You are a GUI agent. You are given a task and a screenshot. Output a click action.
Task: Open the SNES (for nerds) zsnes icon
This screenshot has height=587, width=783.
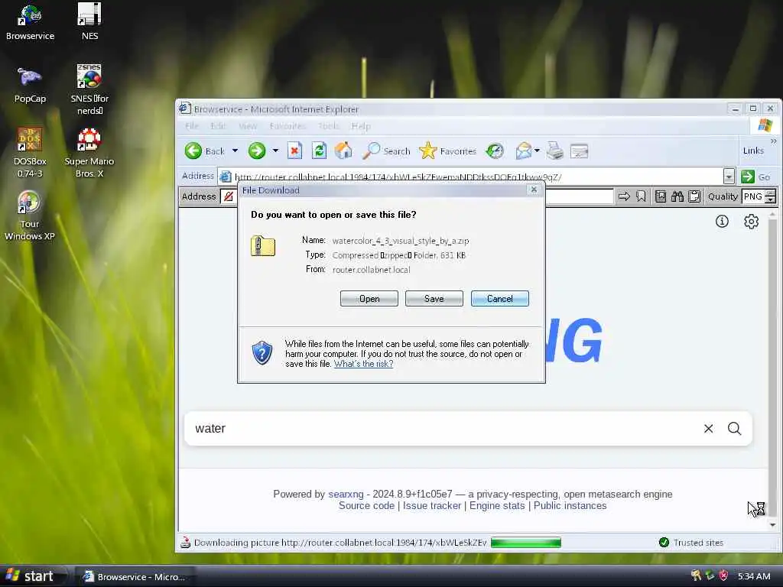click(x=89, y=90)
